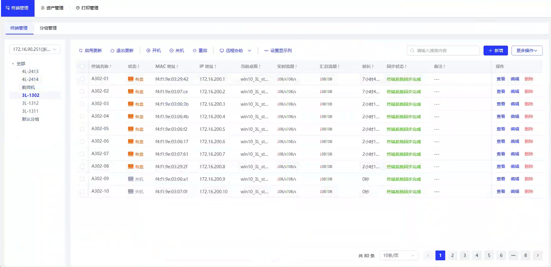Select the A302-09 row checkbox
The image size is (551, 267).
pos(82,179)
